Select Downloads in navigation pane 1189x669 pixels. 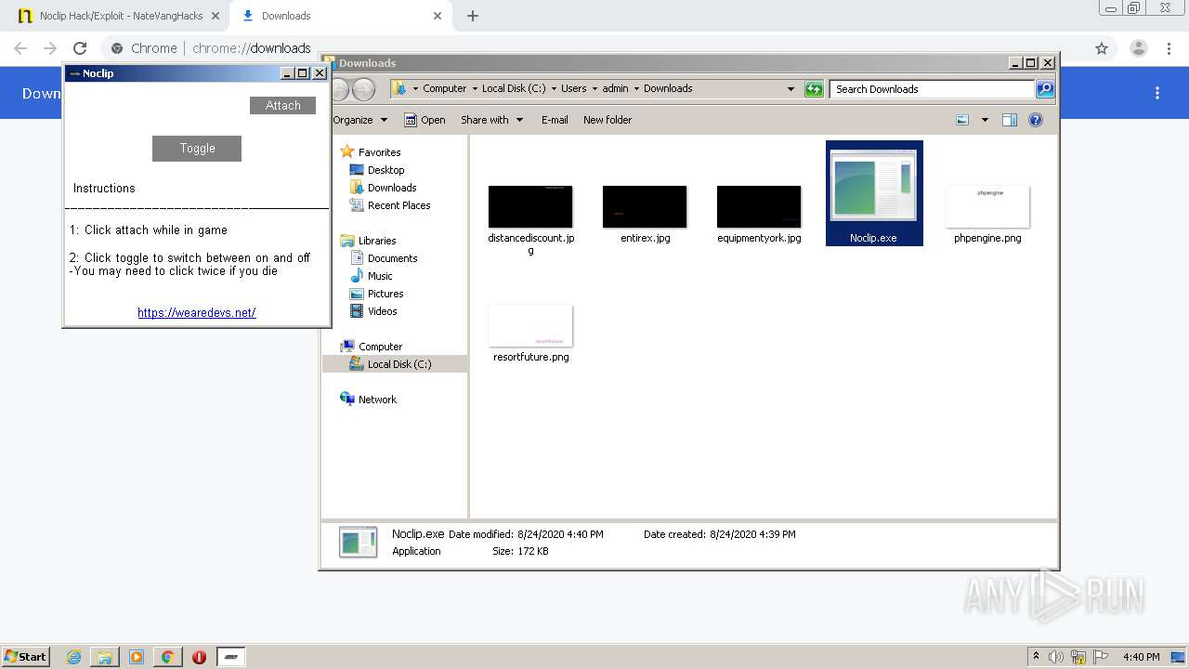[391, 188]
